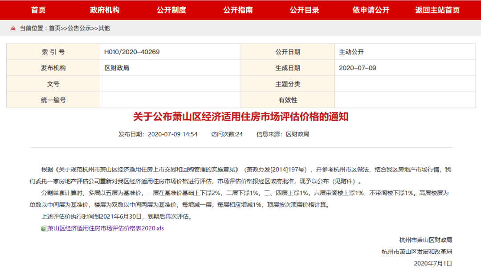Click the 公开日期 label cell
The height and width of the screenshot is (273, 481).
pos(288,52)
